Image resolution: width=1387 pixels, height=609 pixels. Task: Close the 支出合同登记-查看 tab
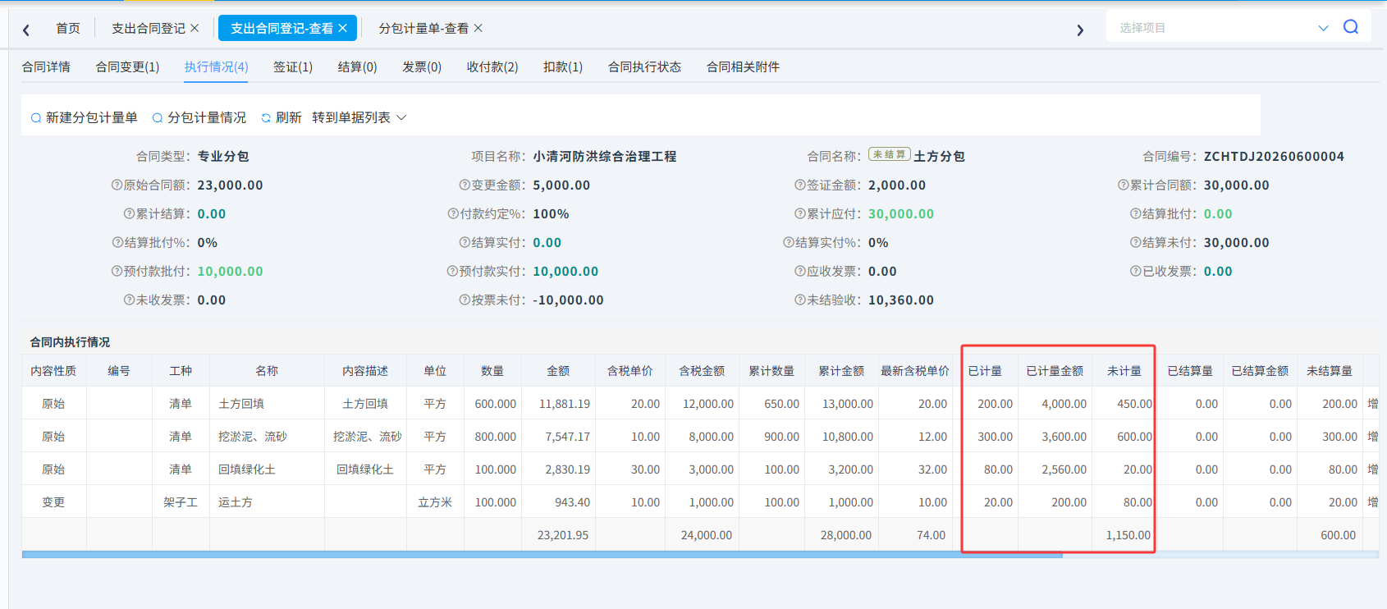[342, 28]
